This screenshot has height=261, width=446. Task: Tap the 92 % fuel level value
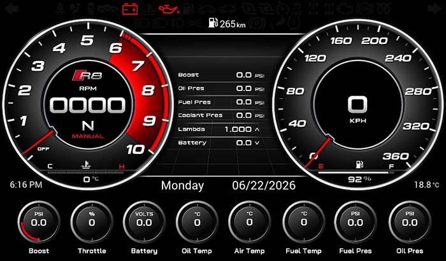click(x=359, y=179)
